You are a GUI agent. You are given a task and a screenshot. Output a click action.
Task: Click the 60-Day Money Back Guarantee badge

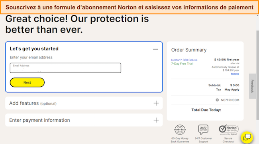tap(180, 130)
